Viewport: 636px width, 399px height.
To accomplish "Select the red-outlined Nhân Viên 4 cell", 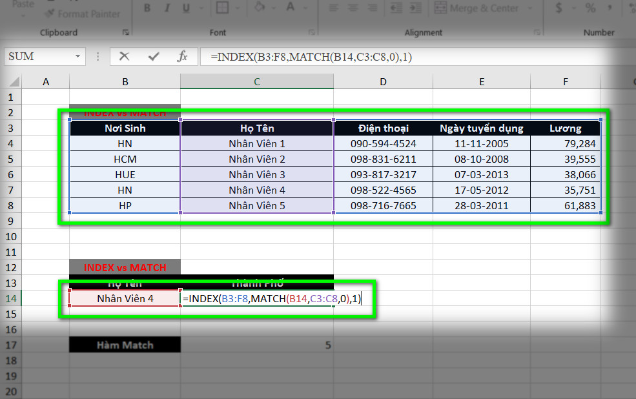I will pos(125,298).
